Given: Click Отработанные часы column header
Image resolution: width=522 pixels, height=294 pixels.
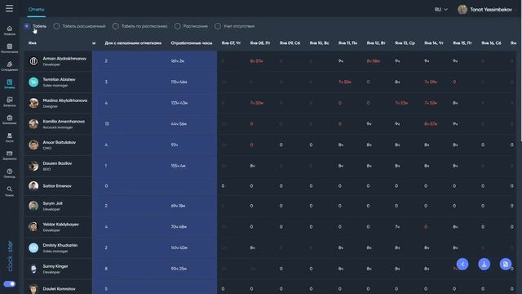Looking at the screenshot, I should pyautogui.click(x=192, y=43).
